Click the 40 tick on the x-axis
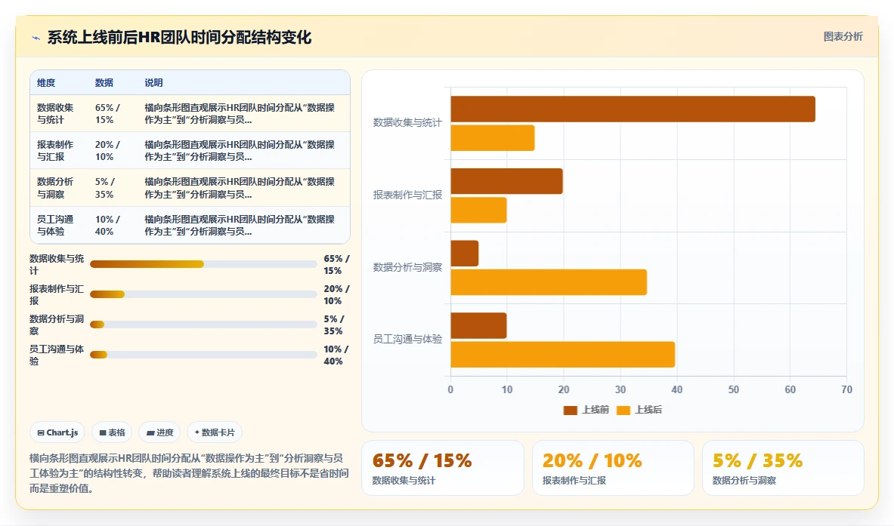The height and width of the screenshot is (526, 894). [x=677, y=389]
